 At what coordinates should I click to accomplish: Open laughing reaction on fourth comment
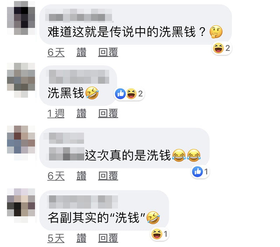coord(160,234)
